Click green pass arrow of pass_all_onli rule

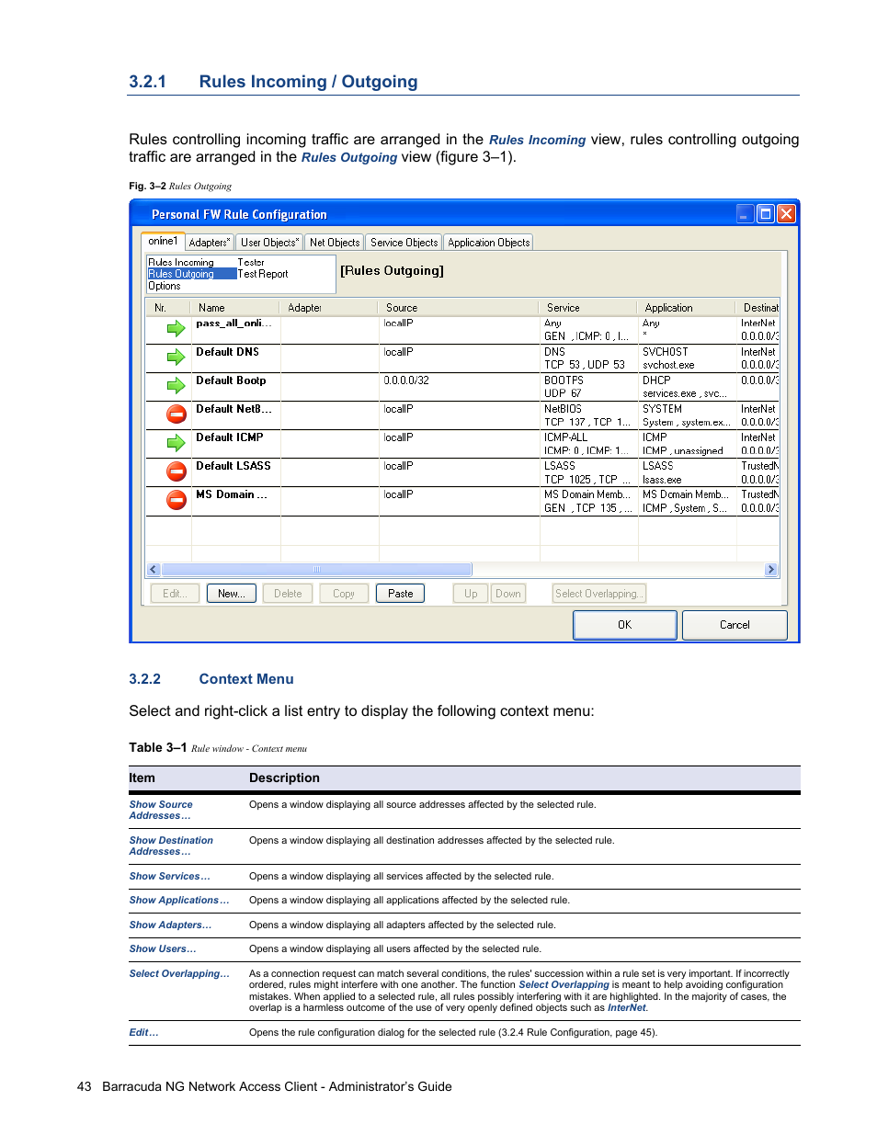(x=176, y=329)
